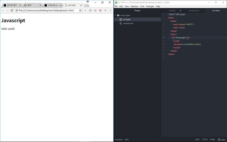Close the first Chrome tab 숫자와 문자
Image resolution: width=227 pixels, height=142 pixels.
pos(20,5)
